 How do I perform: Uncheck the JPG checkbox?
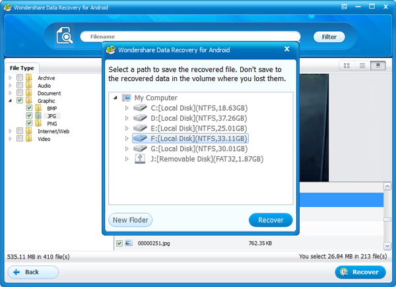point(29,115)
